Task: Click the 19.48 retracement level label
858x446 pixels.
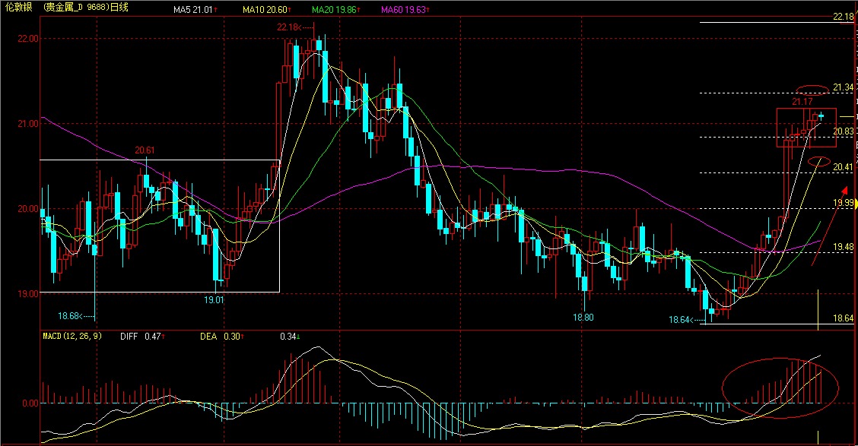Action: point(843,247)
